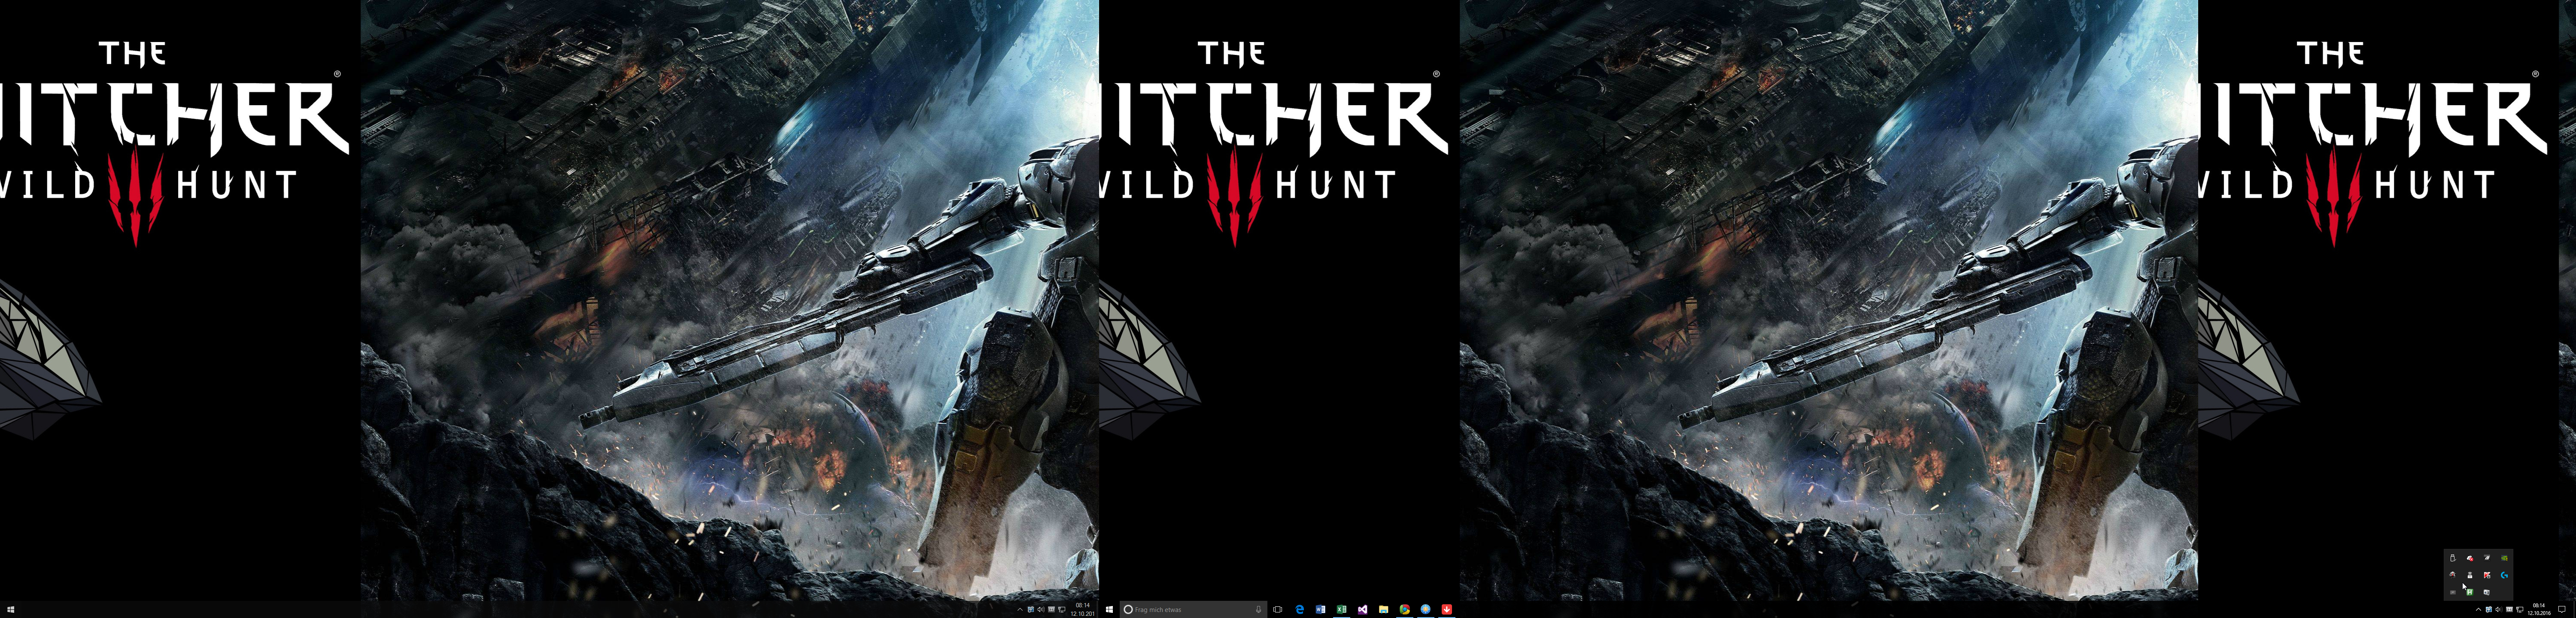This screenshot has width=2576, height=618.
Task: Click the Safely Remove Hardware USB icon
Action: pos(2453,558)
